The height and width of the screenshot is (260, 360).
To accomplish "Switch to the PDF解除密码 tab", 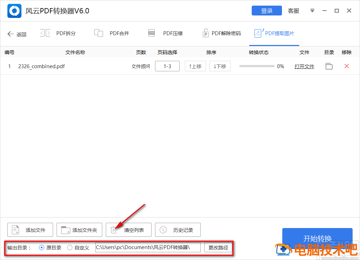I will pyautogui.click(x=226, y=33).
